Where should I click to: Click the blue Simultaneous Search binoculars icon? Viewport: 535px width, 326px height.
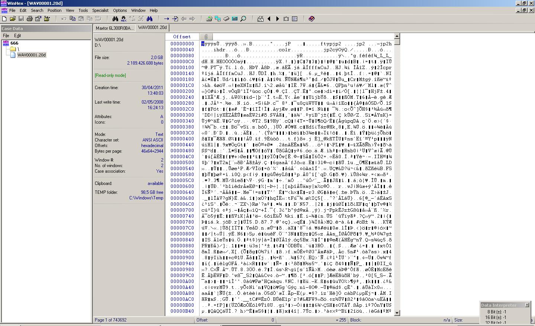tap(149, 19)
